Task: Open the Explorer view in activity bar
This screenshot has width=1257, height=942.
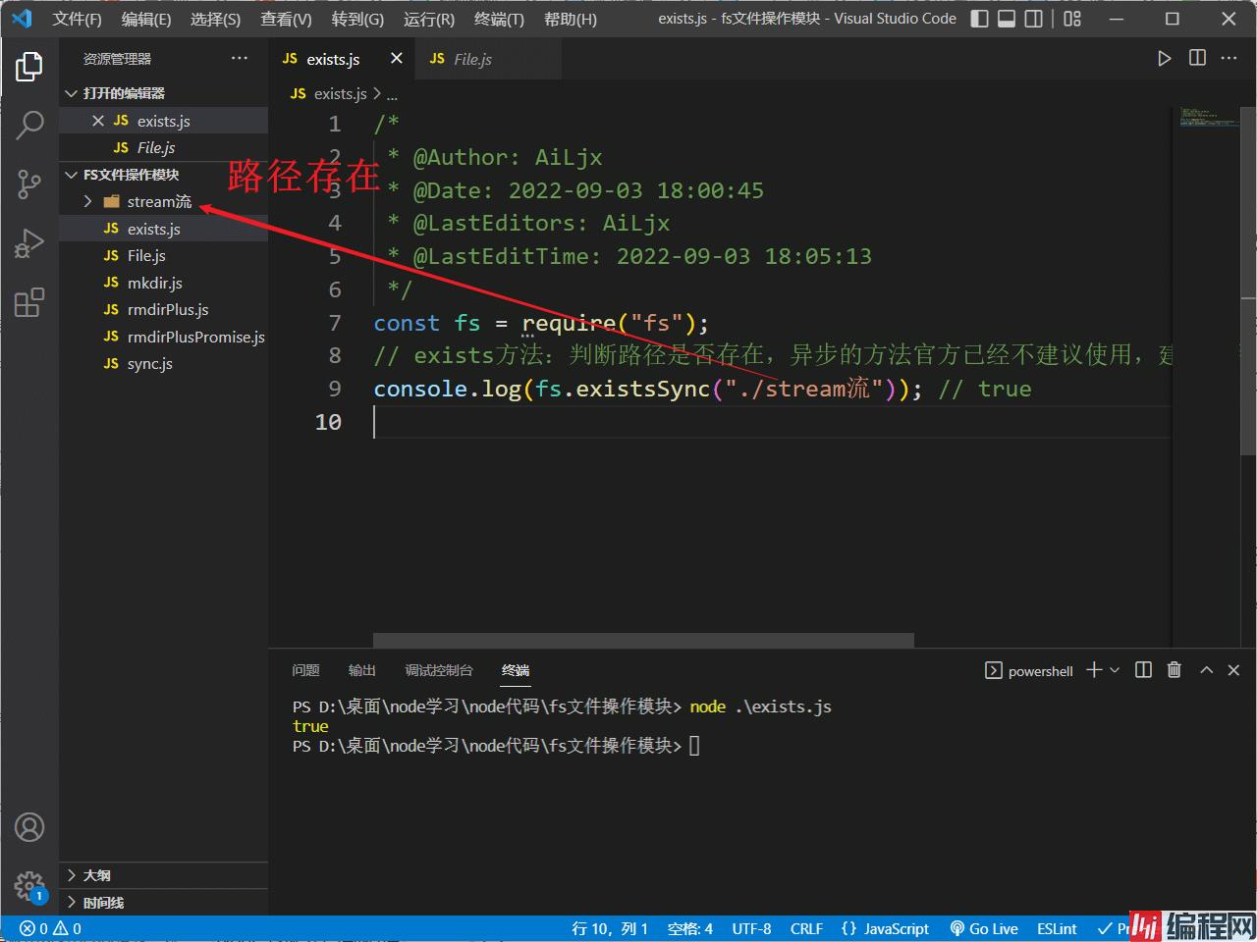Action: [29, 67]
